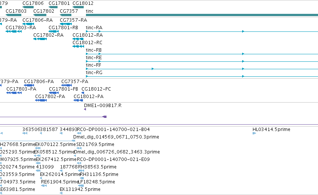Screen dimensions: 318x195
Task: Click the CG17803 gene label
Action: coord(16,11)
